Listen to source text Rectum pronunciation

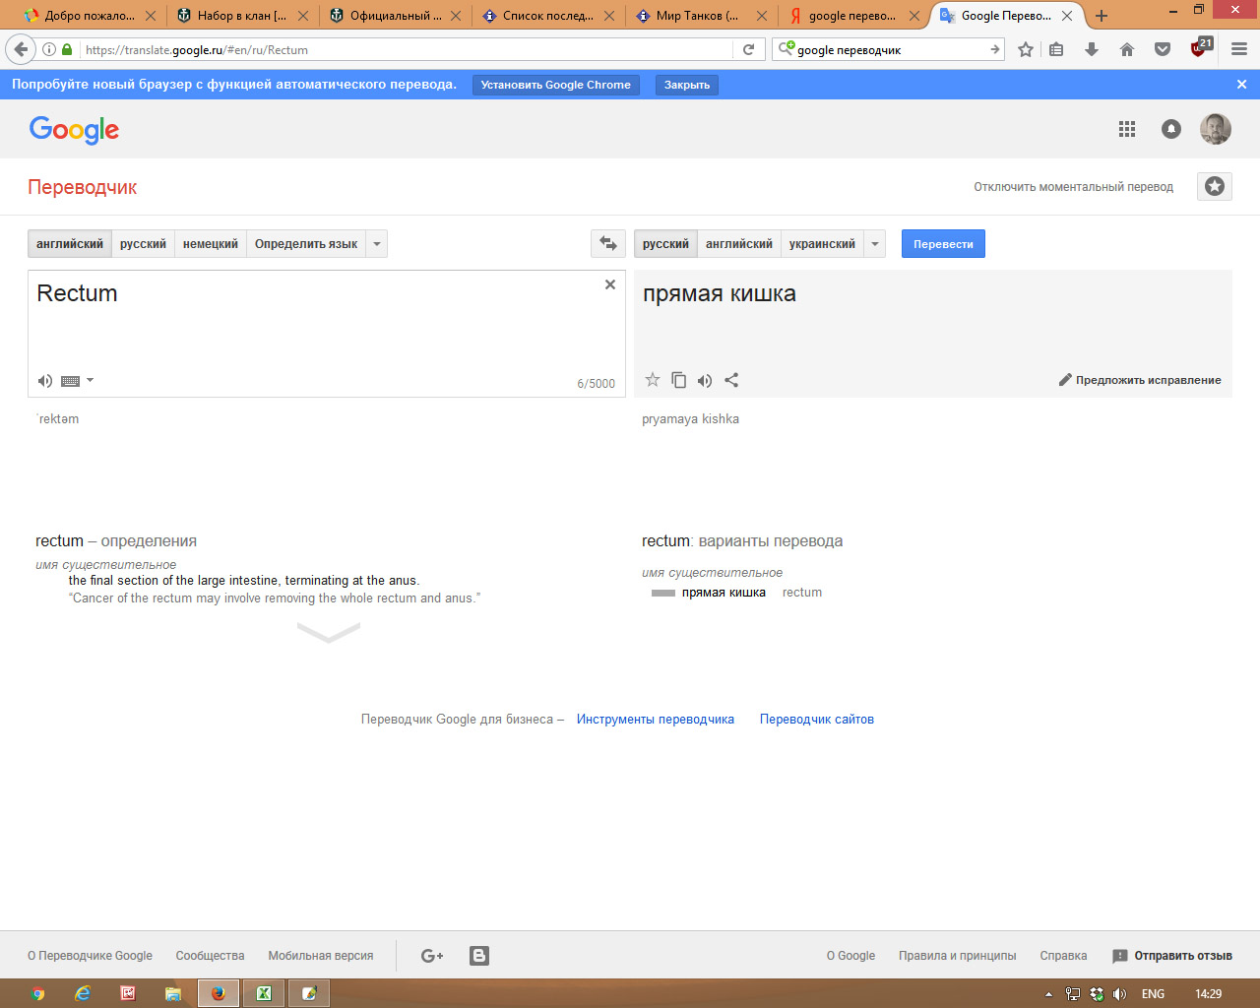(45, 381)
